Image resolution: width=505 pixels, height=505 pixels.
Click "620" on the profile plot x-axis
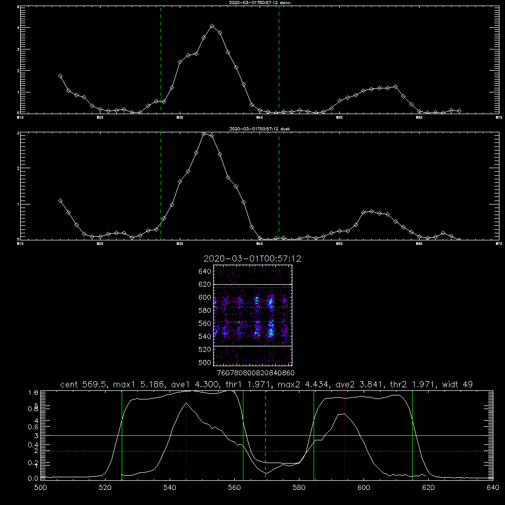pos(428,488)
